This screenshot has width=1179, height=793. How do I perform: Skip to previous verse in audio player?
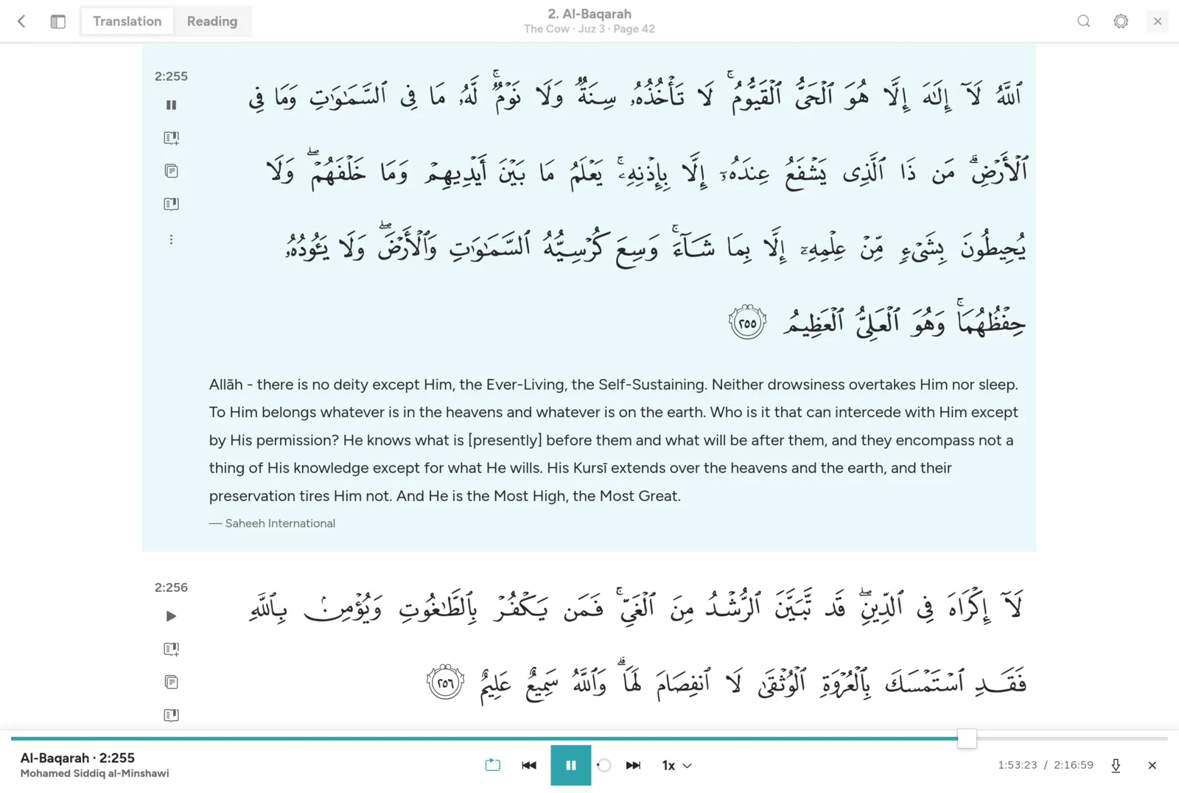529,765
